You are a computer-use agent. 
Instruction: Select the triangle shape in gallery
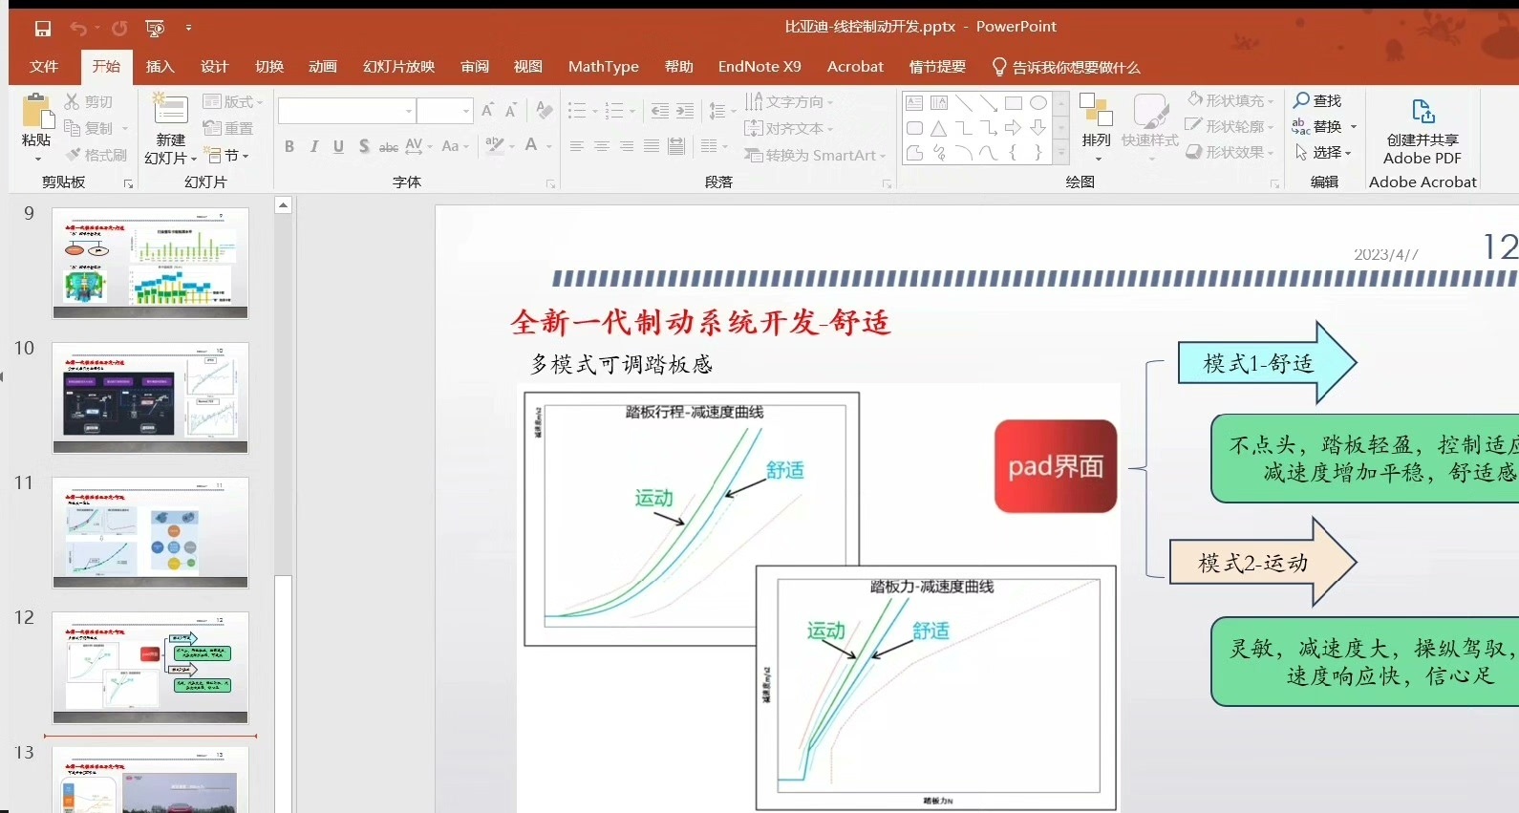coord(939,128)
